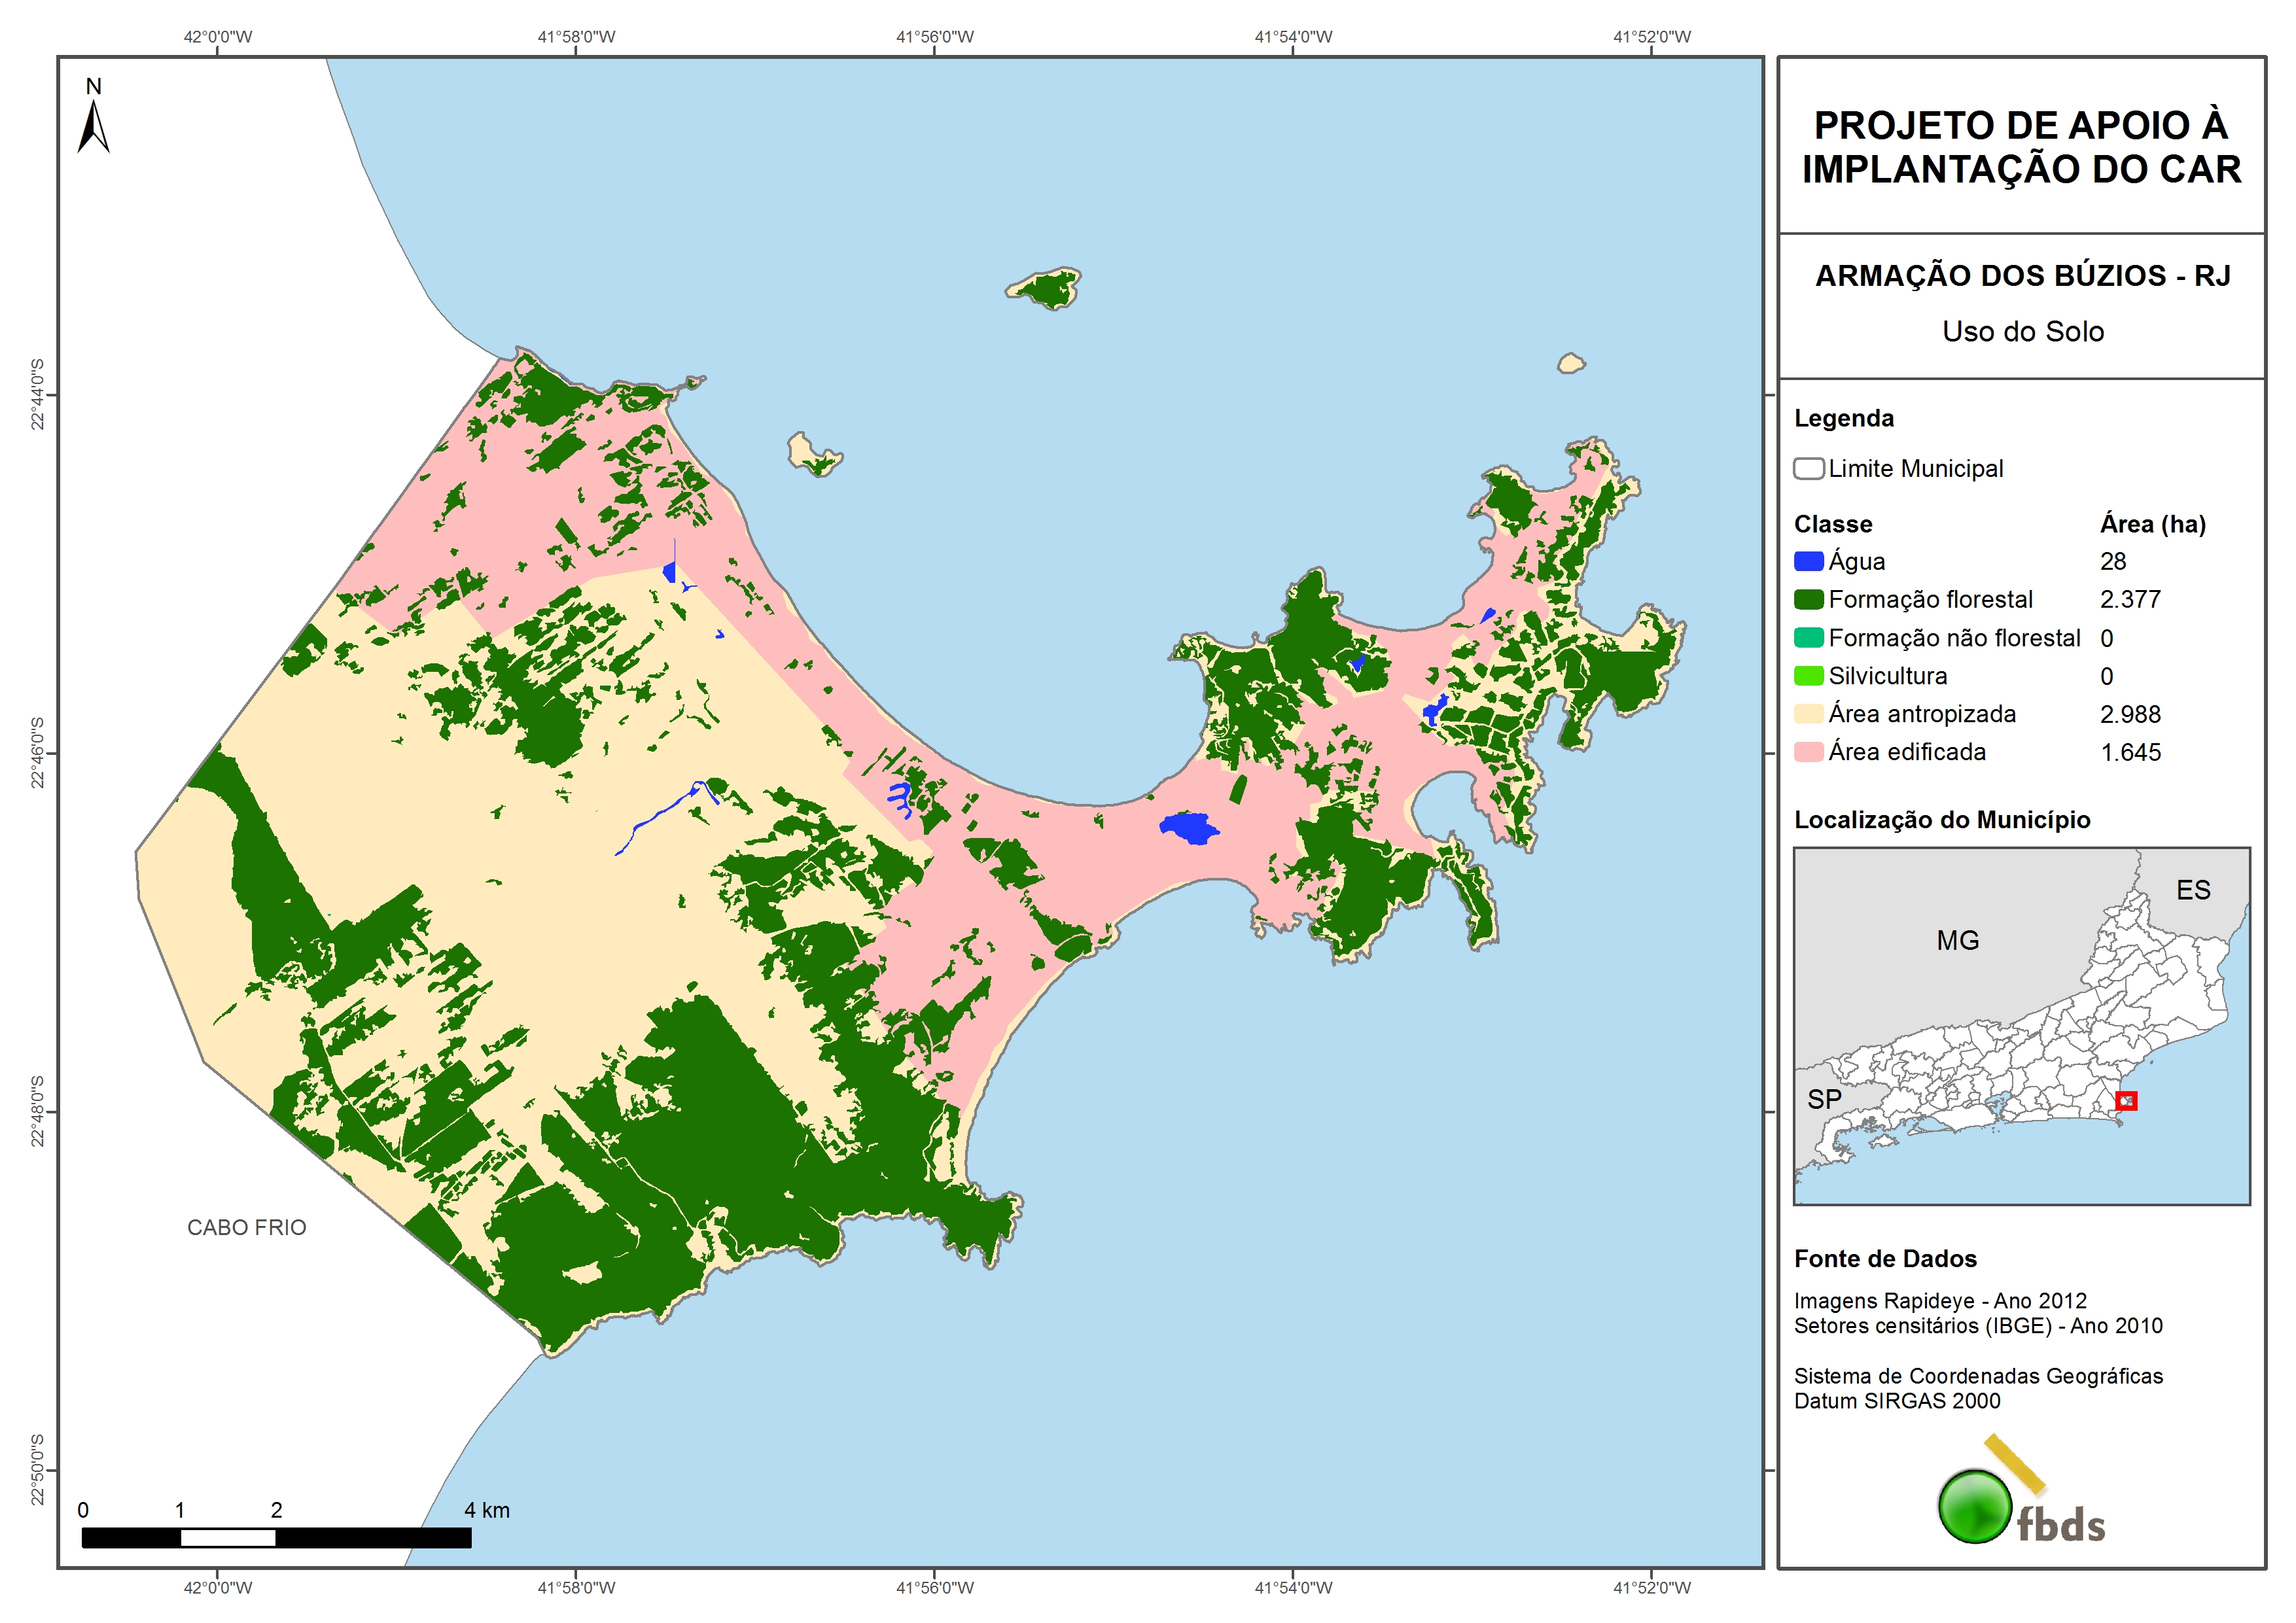The height and width of the screenshot is (1623, 2296).
Task: Click the blue Água legend swatch
Action: coord(1808,562)
